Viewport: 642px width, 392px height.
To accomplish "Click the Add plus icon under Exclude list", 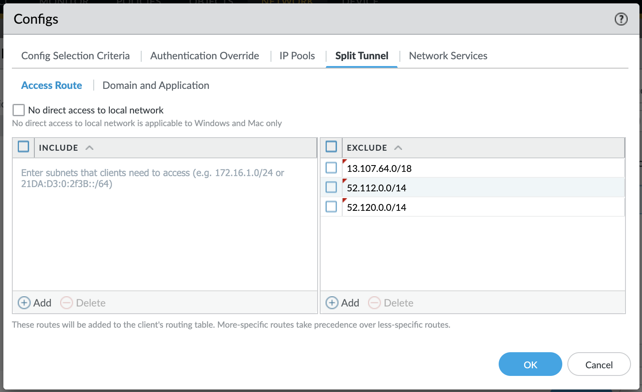I will coord(332,303).
